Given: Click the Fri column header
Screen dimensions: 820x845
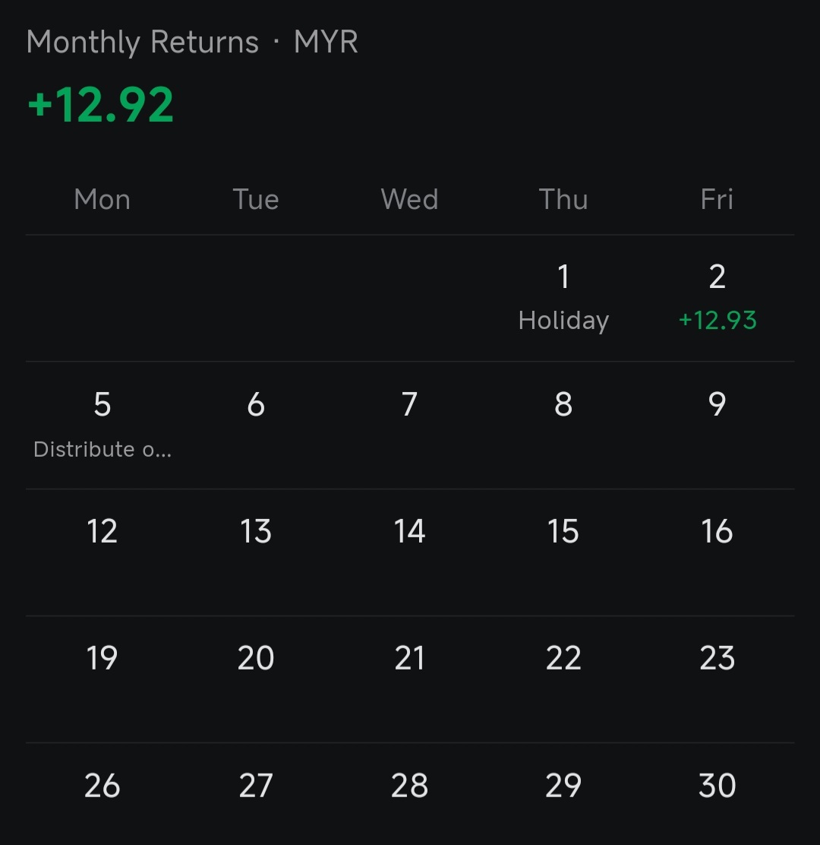Looking at the screenshot, I should [717, 199].
